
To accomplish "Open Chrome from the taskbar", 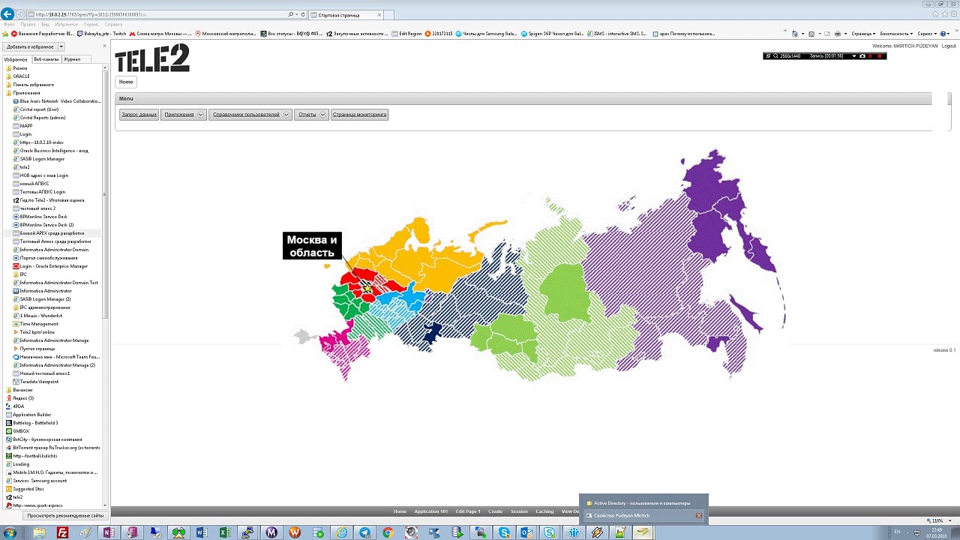I will tap(388, 532).
